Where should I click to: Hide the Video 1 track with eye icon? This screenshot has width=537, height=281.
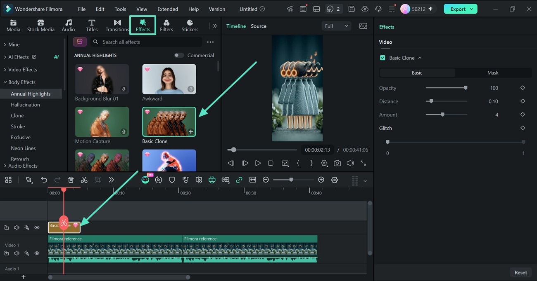pyautogui.click(x=37, y=253)
